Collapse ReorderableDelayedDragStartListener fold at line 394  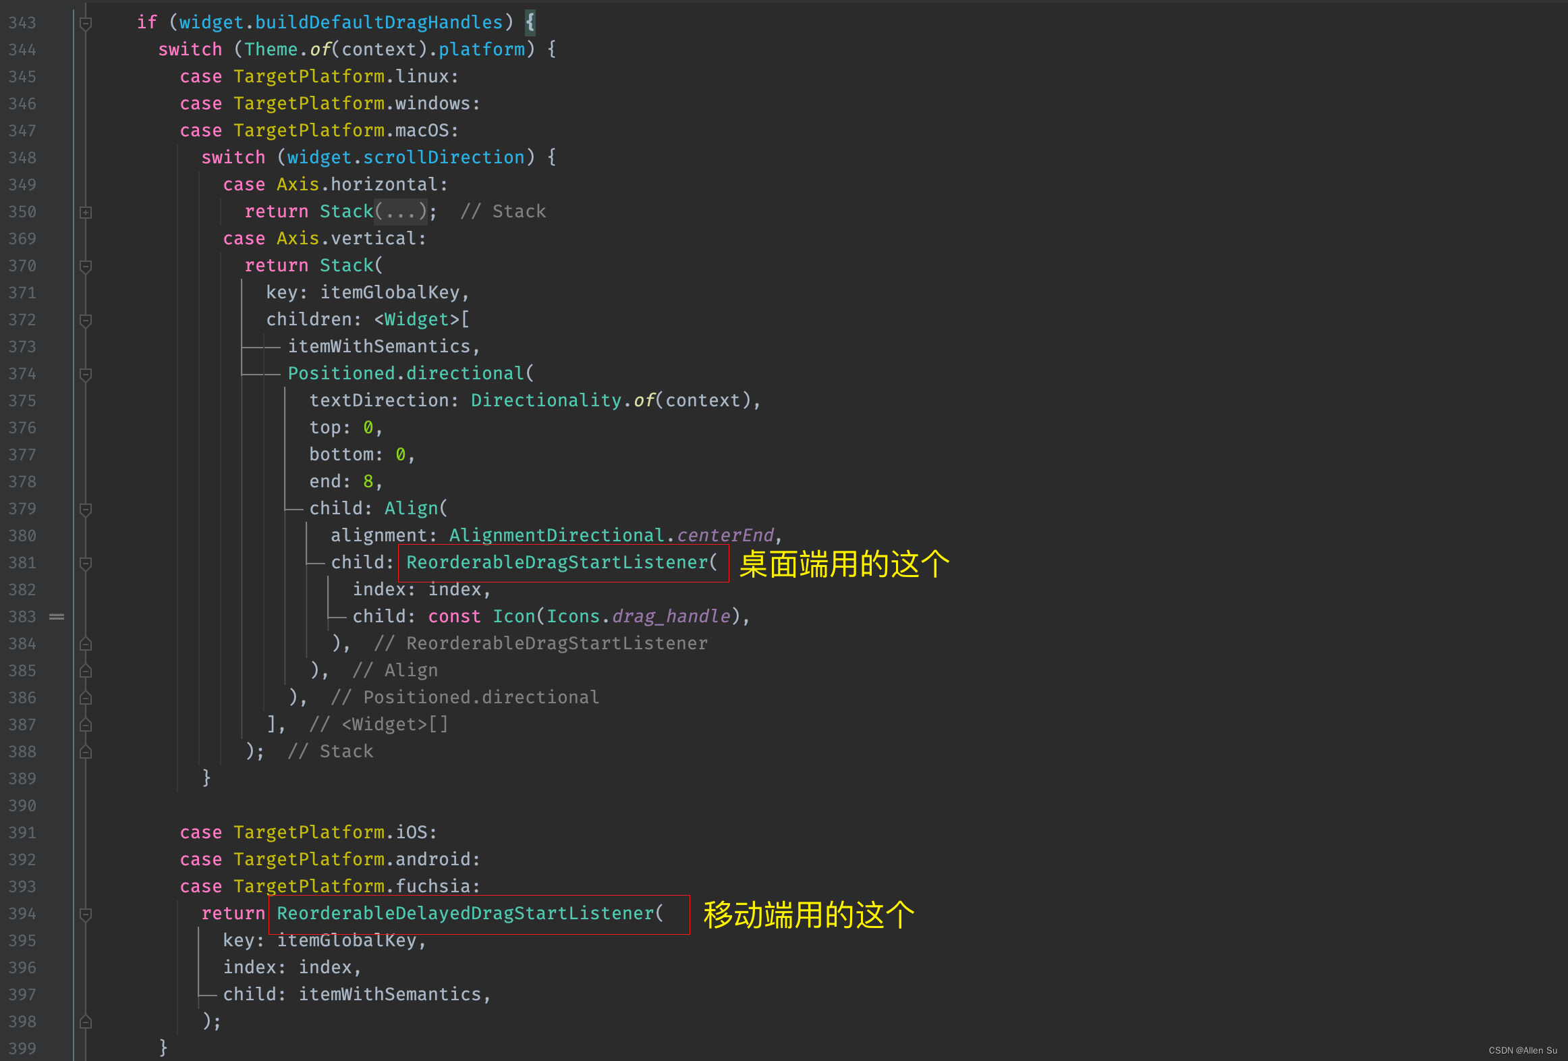click(86, 915)
